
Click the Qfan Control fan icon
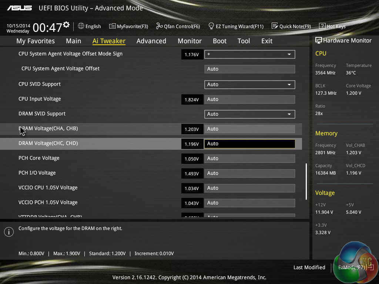coord(159,26)
